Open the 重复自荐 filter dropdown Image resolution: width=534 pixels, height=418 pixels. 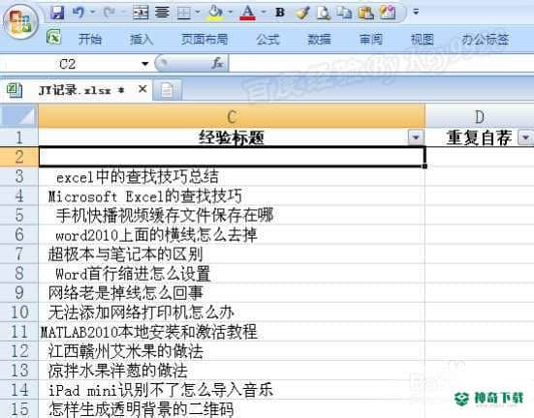point(525,137)
